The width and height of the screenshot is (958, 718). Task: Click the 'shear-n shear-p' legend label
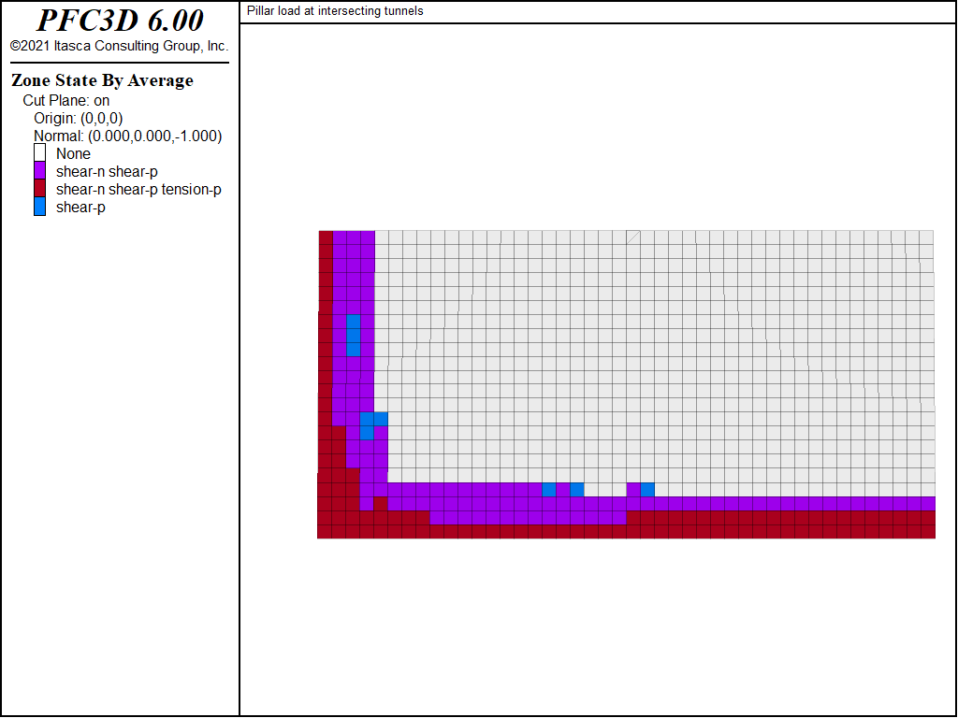point(107,172)
